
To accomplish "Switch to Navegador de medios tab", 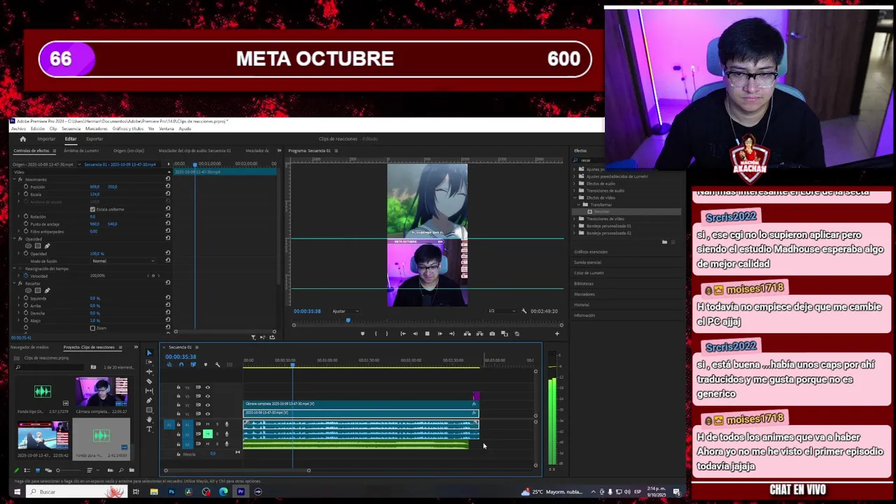I will click(30, 347).
